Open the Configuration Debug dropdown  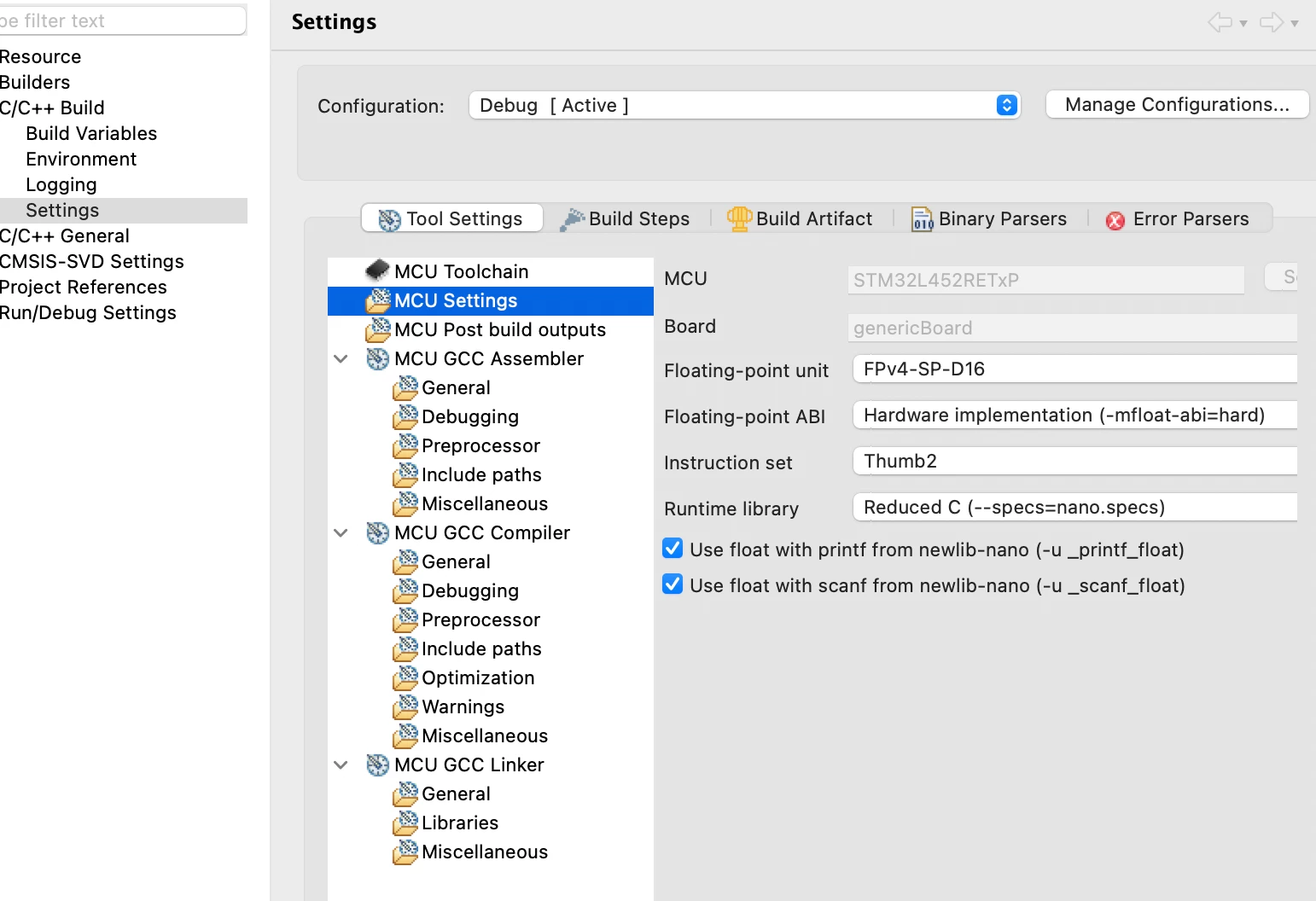pyautogui.click(x=744, y=105)
